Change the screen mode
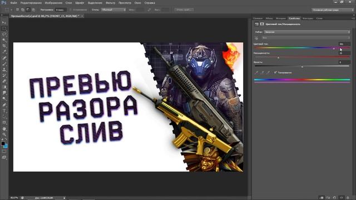This screenshot has height=200, width=356. (4, 157)
